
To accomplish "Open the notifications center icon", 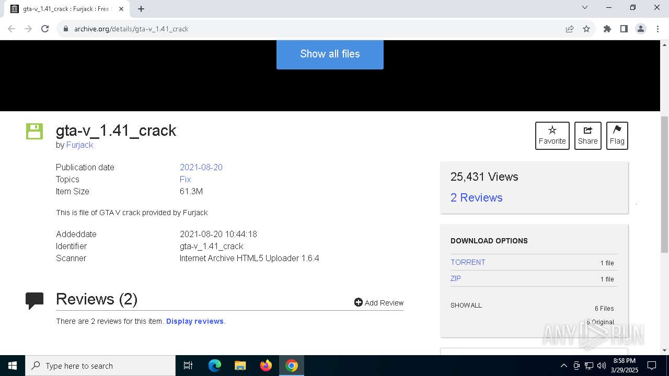I will click(x=652, y=366).
